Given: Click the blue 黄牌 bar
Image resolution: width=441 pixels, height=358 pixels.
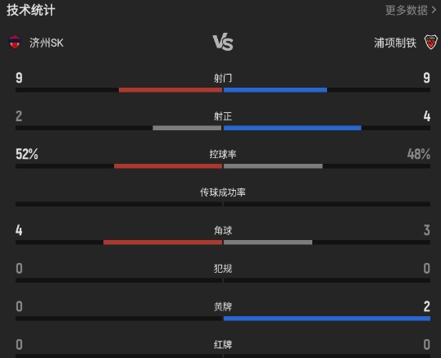Looking at the screenshot, I should 327,319.
